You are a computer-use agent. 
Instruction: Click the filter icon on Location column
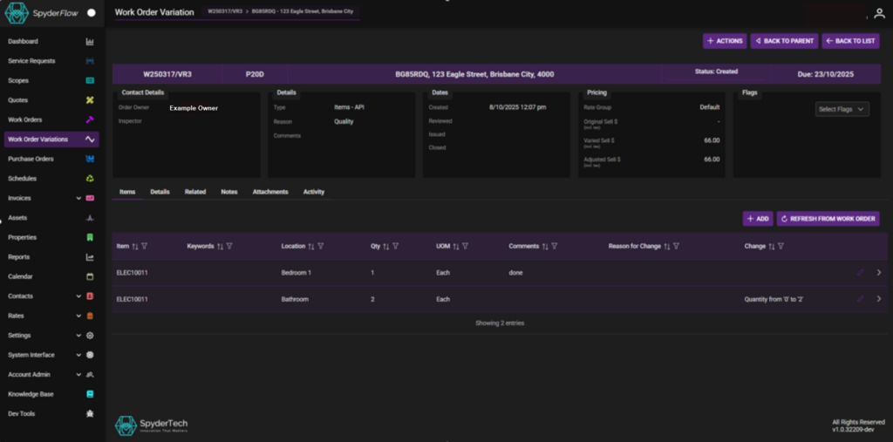(x=321, y=246)
